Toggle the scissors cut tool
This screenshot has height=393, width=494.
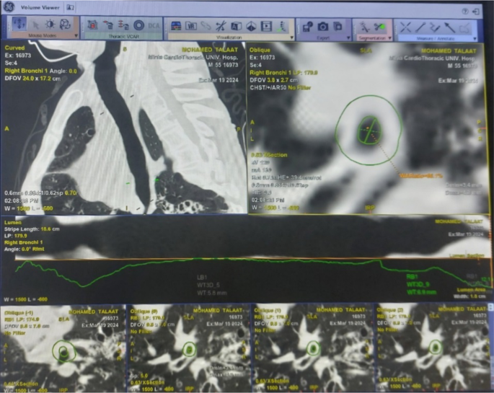[380, 27]
